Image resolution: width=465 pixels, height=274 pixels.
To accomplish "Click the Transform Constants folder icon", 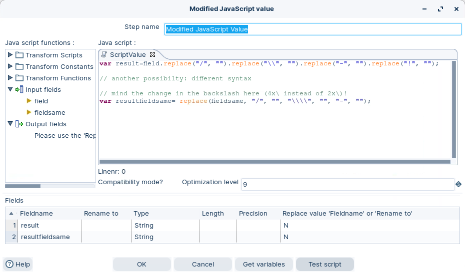I will tap(19, 66).
